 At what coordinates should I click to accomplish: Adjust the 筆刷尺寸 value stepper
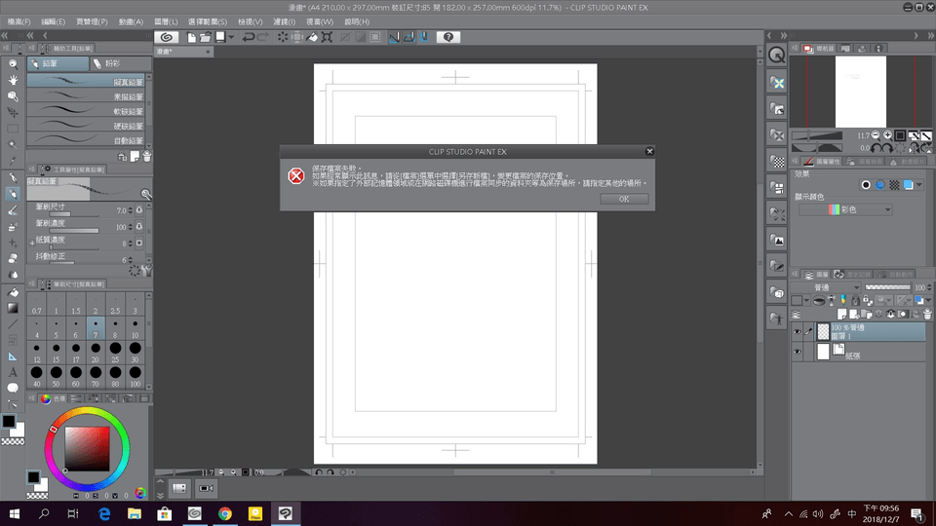coord(130,210)
